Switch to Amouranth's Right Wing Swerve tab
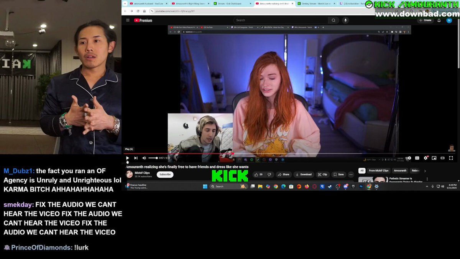The height and width of the screenshot is (259, 460). click(191, 3)
